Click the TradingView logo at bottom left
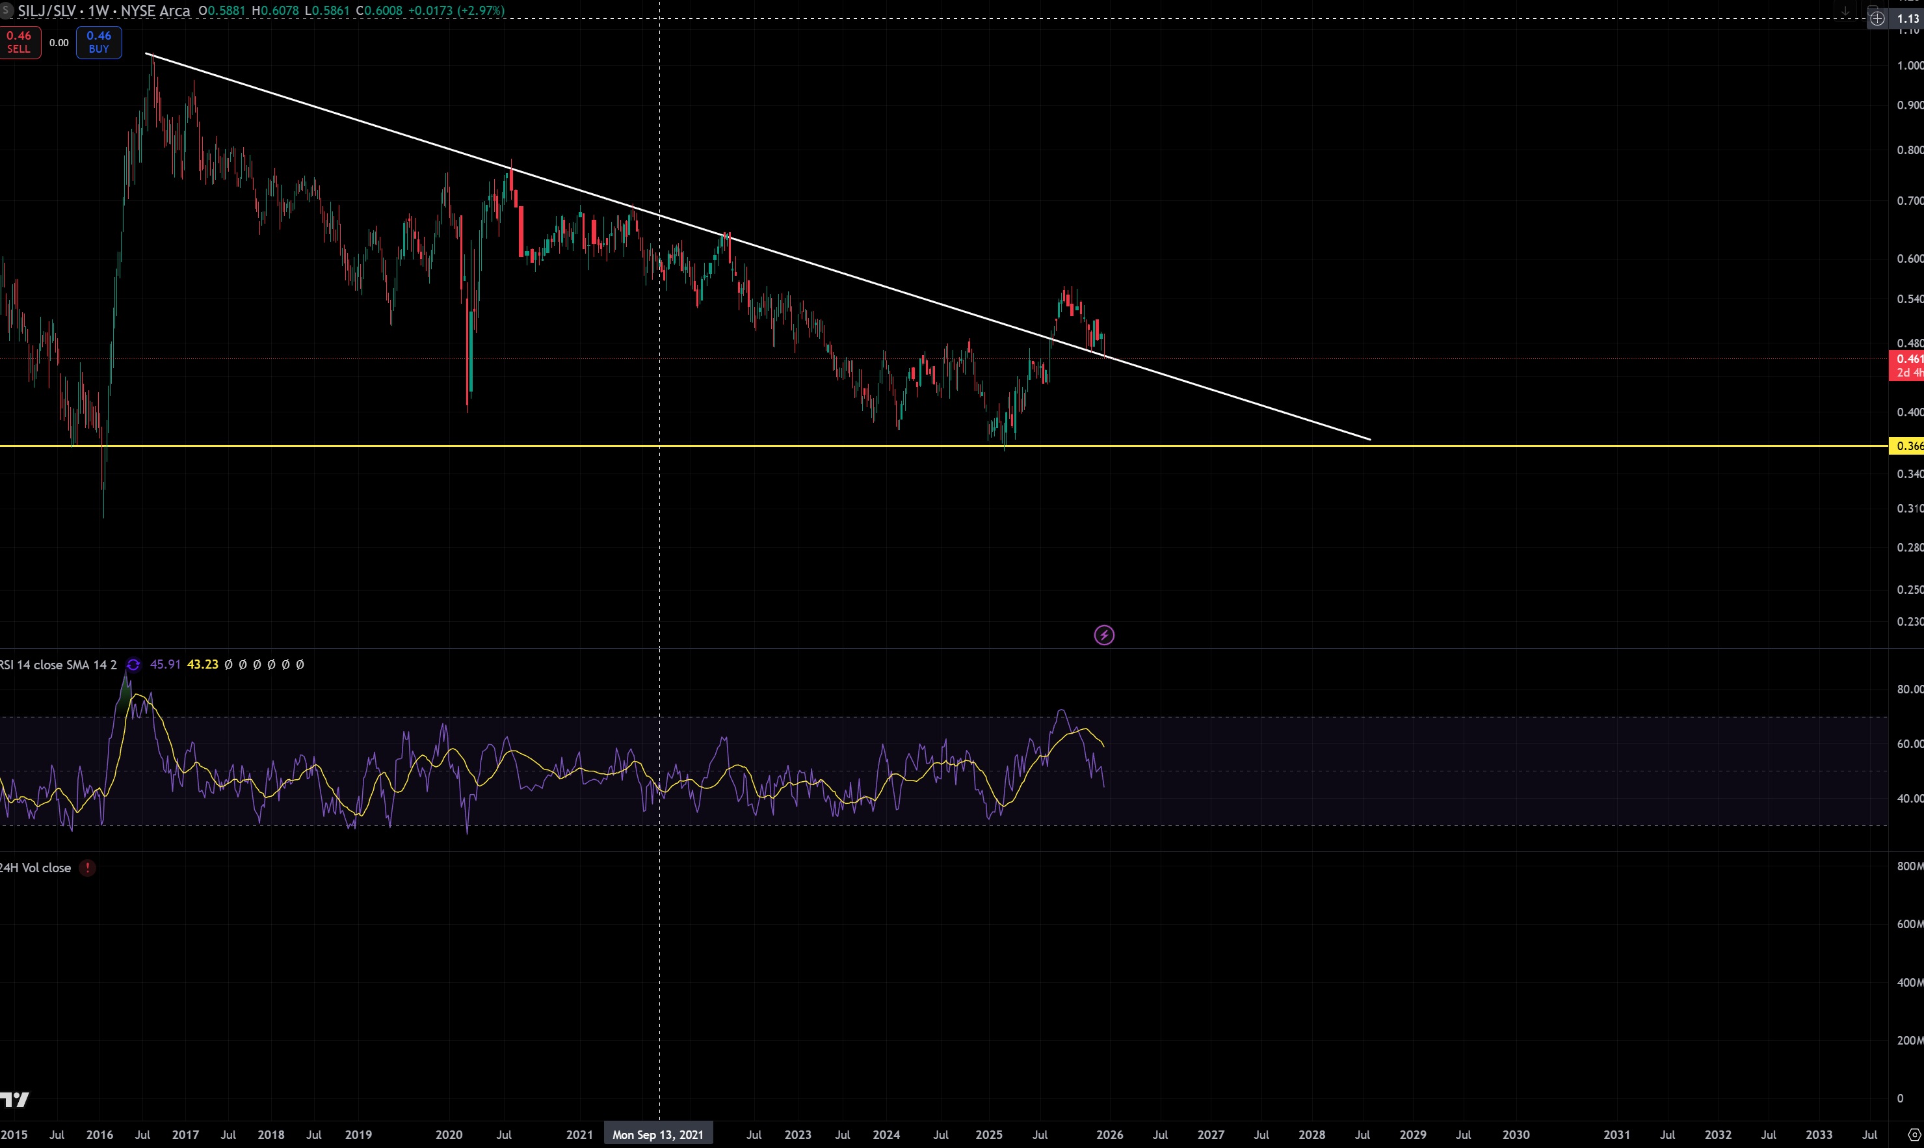The image size is (1924, 1148). [14, 1099]
